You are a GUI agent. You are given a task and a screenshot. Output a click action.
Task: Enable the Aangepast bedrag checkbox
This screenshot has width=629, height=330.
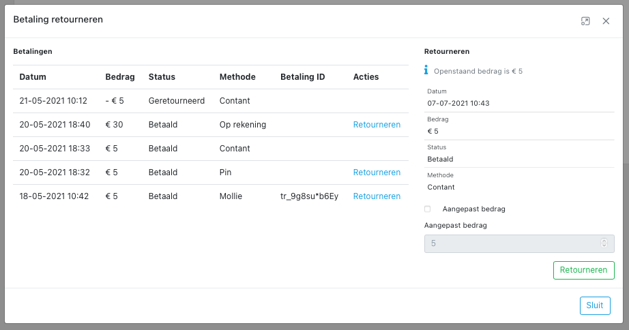(x=428, y=209)
